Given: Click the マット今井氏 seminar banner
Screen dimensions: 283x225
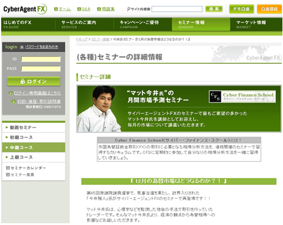Looking at the screenshot, I should coord(179,109).
